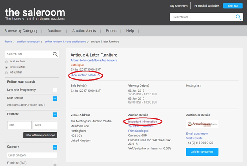The height and width of the screenshot is (166, 247).
Task: Select 'lot number' radio option
Action: [7, 73]
